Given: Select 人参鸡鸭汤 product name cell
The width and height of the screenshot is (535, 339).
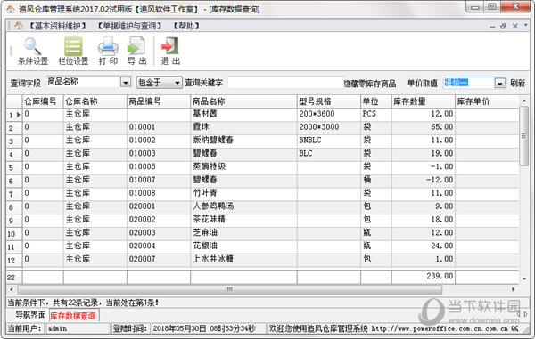Looking at the screenshot, I should click(243, 206).
